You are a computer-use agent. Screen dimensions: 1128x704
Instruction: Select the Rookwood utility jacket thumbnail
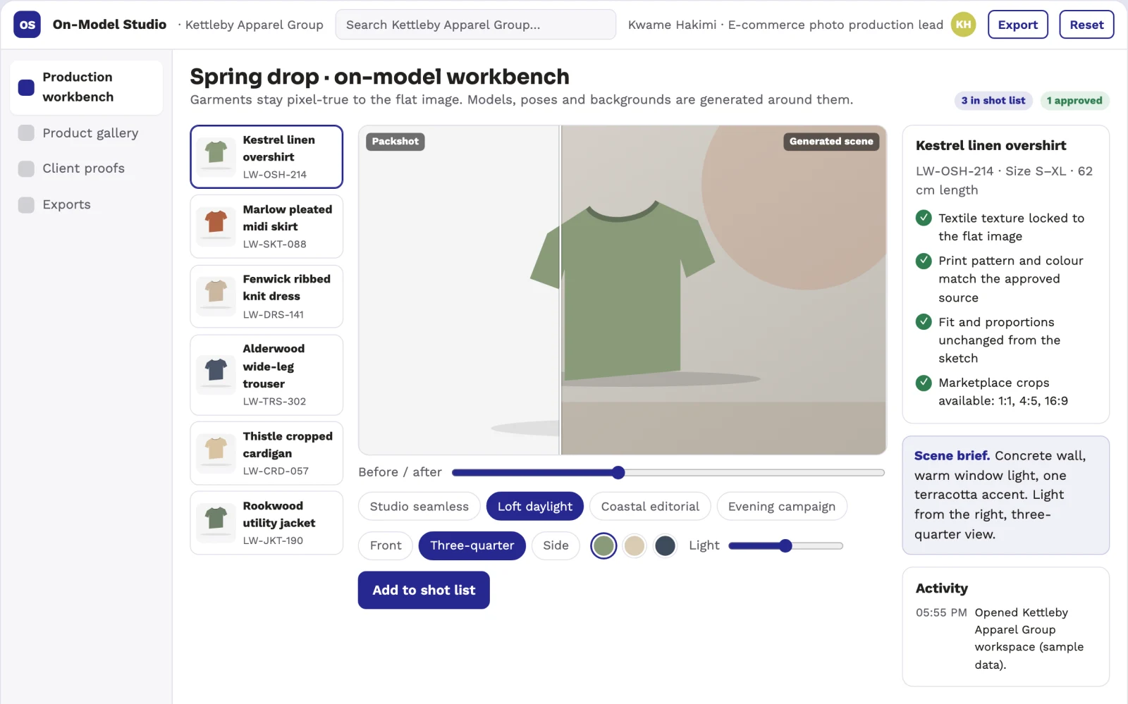[216, 523]
